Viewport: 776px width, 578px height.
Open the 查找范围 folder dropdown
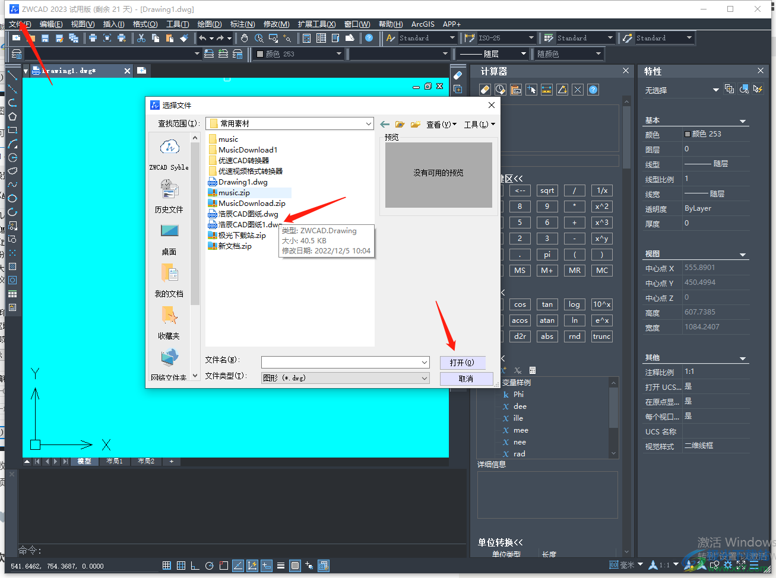pyautogui.click(x=368, y=124)
